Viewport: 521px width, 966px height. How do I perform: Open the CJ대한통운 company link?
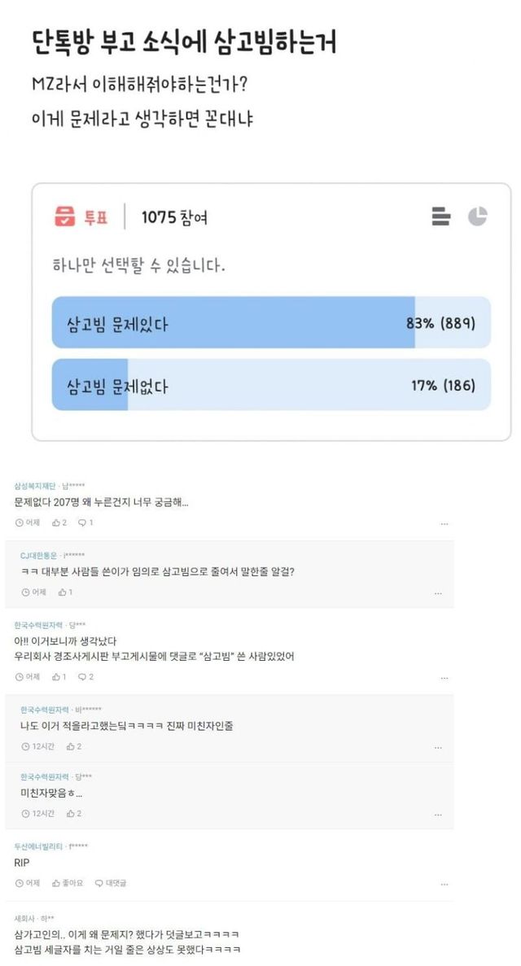(41, 556)
